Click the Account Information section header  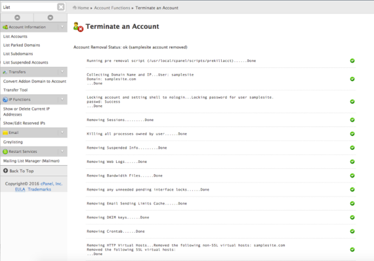(34, 27)
